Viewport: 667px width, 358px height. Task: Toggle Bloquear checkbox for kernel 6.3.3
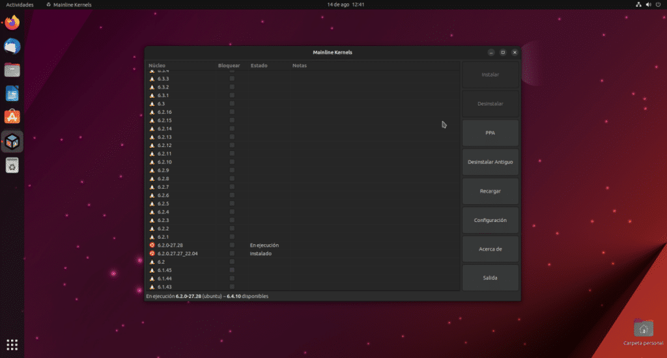[232, 79]
